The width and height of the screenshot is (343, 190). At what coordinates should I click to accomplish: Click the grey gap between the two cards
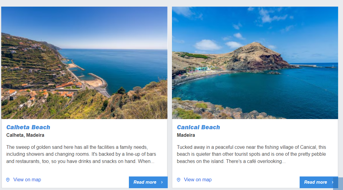point(170,90)
